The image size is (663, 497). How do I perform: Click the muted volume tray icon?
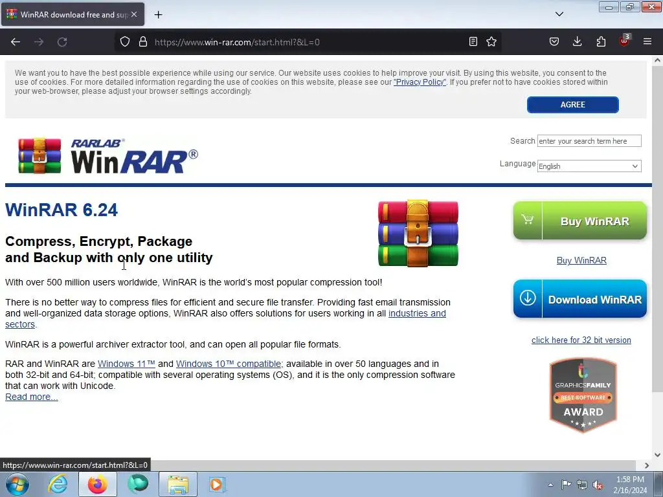[x=598, y=485]
